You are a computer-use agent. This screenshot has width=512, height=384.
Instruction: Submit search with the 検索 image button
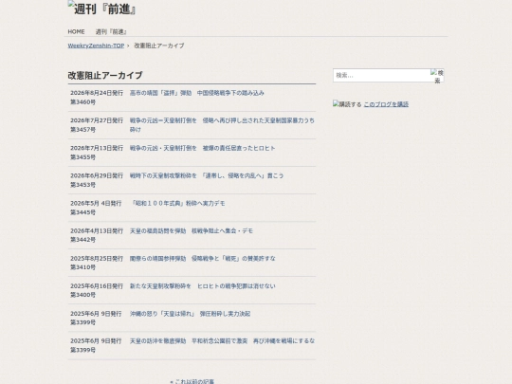(437, 76)
